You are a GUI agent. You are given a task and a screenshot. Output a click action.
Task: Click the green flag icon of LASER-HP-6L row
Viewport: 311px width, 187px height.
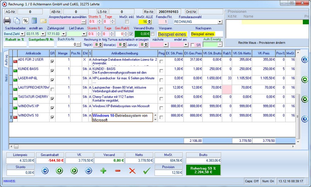click(x=15, y=80)
